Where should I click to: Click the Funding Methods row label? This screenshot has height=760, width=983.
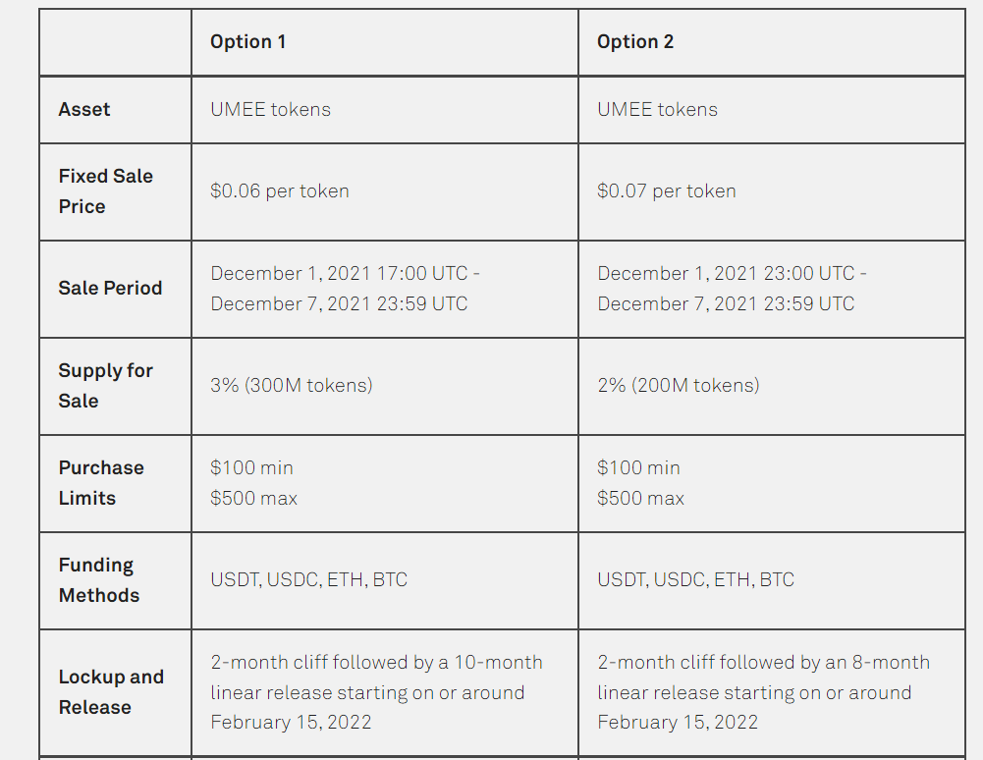99,580
